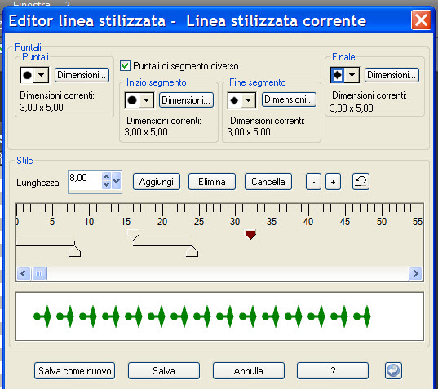
Task: Zoom in ruler with the plus button
Action: 333,182
